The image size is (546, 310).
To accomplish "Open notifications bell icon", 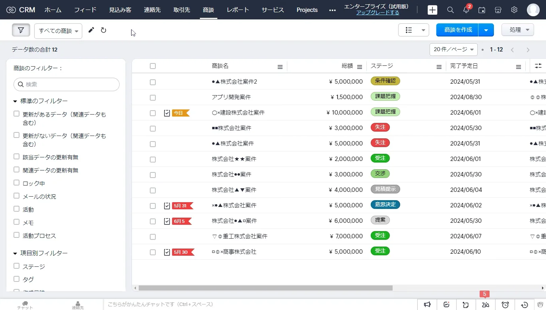I will tap(466, 10).
